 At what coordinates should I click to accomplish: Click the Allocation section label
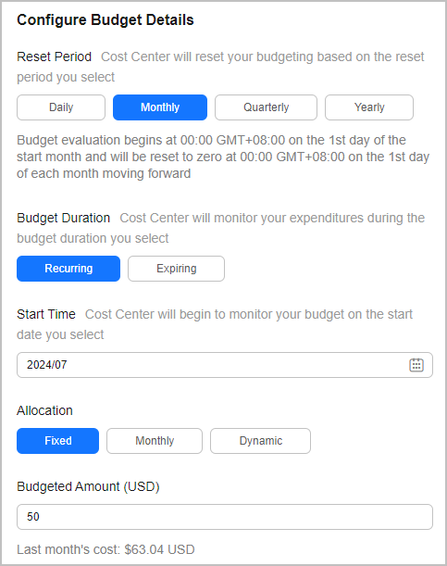(44, 410)
